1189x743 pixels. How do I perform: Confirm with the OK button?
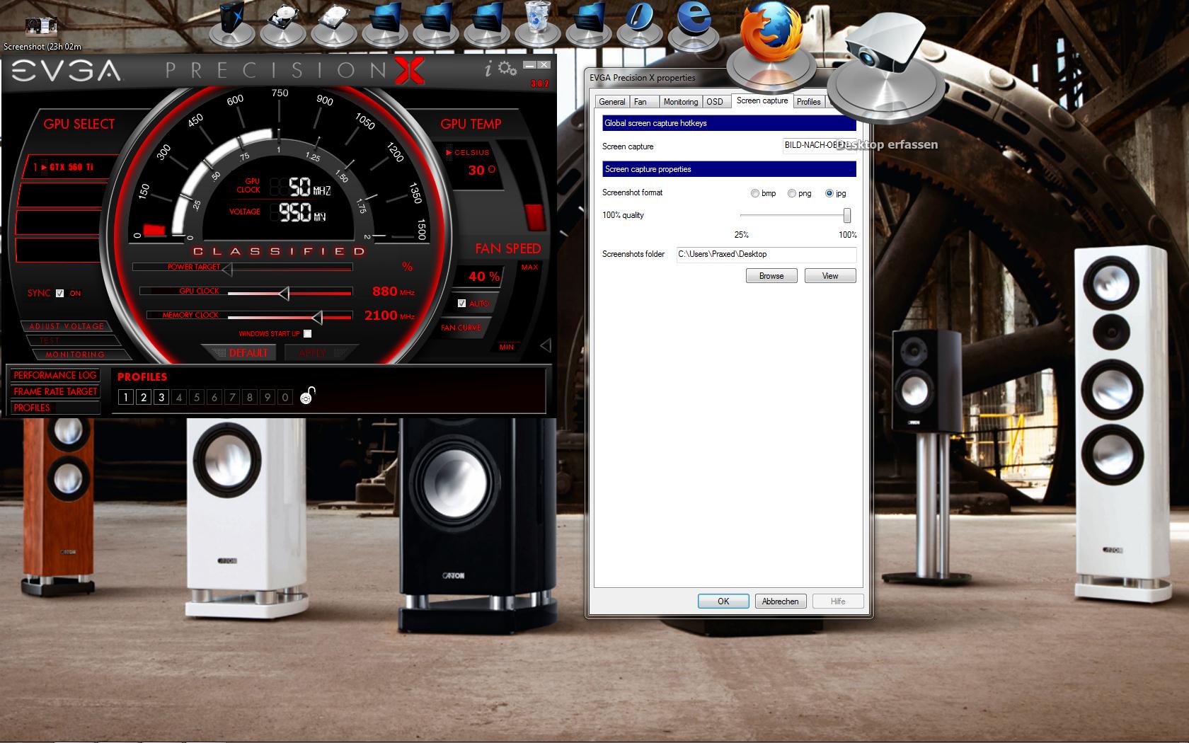[723, 601]
